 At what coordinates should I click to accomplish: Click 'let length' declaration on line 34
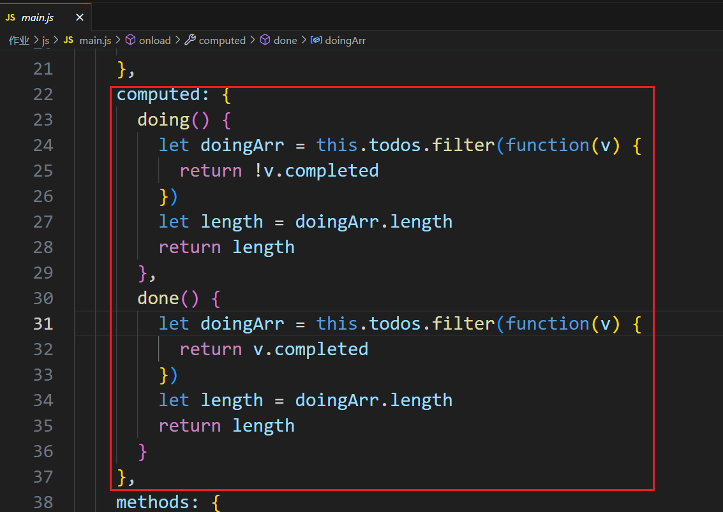click(211, 400)
